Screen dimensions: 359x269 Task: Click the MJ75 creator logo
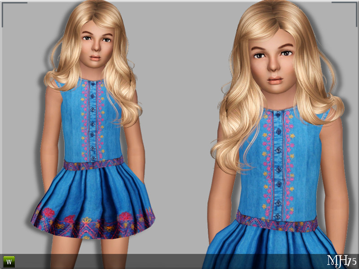[341, 261]
